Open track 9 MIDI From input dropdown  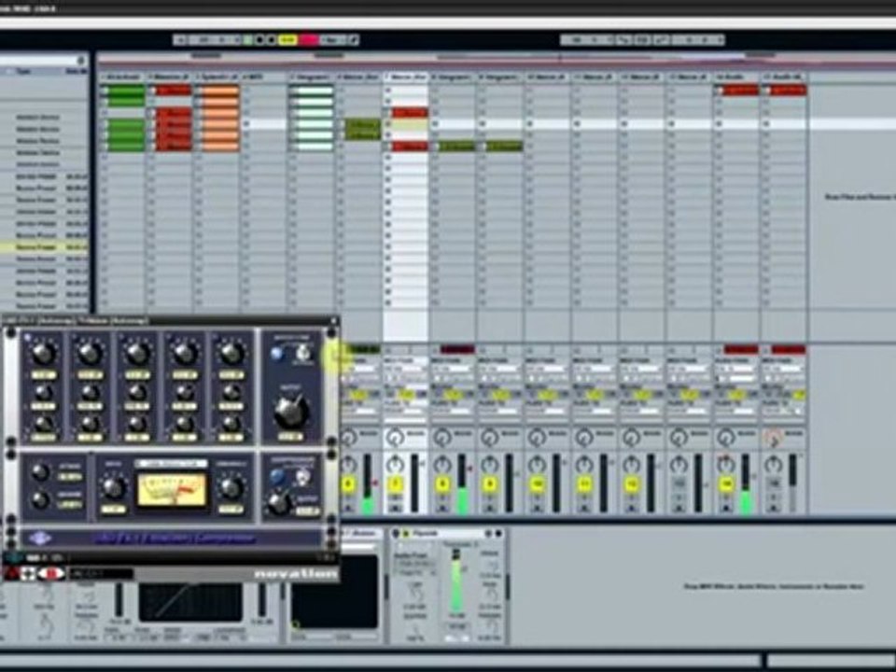(498, 370)
